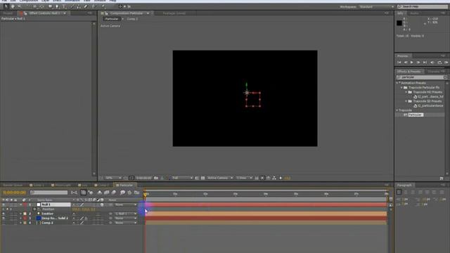Image resolution: width=450 pixels, height=253 pixels.
Task: Start RAM preview in the Preview panel
Action: coord(446,63)
